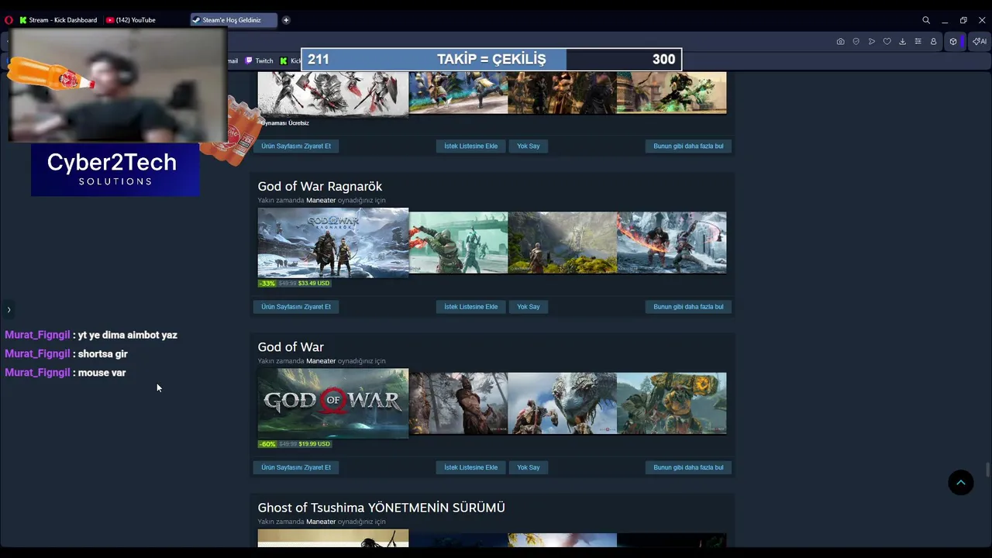Click chat message 'mouse var'
Viewport: 992px width, 558px height.
(102, 373)
